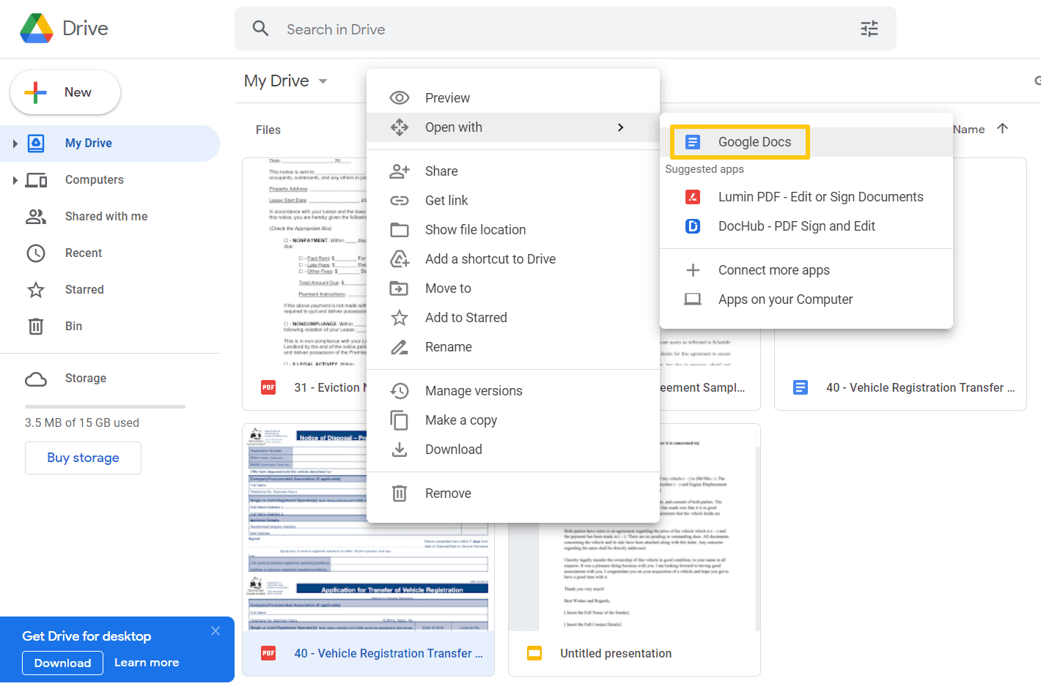Click the Show file location folder icon

tap(400, 230)
